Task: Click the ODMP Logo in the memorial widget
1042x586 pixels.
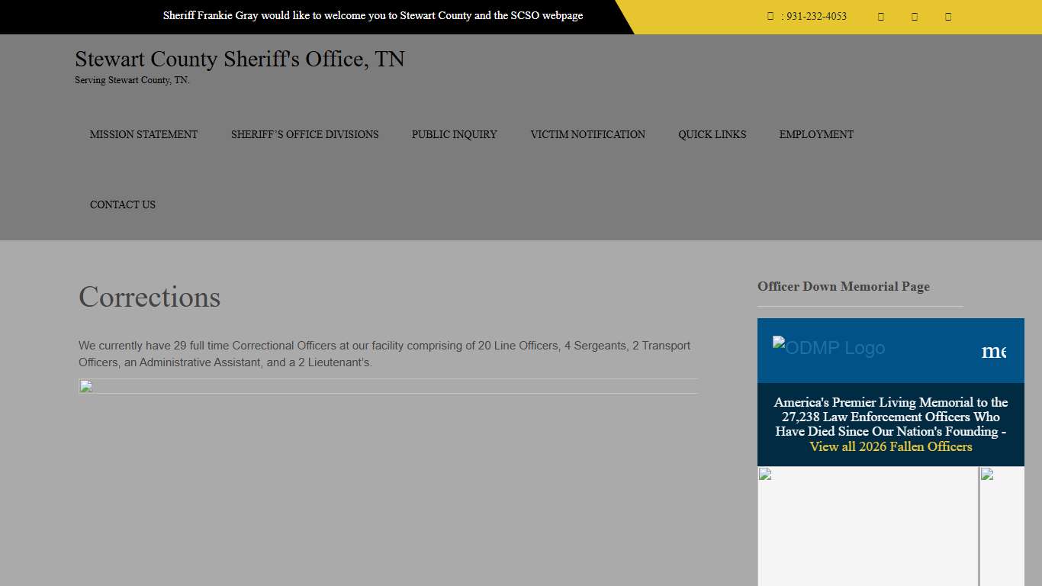Action: tap(828, 348)
